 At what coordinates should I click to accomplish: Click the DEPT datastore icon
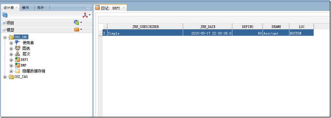coord(17,60)
